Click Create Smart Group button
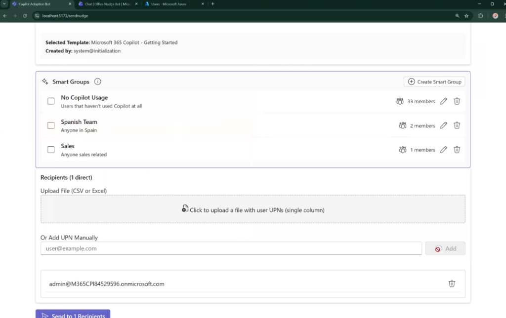Screen dimensions: 506x318 (x=434, y=81)
